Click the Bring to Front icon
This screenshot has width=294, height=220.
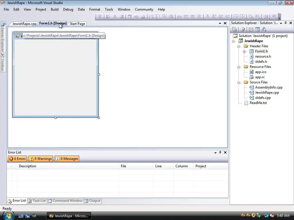250,17
